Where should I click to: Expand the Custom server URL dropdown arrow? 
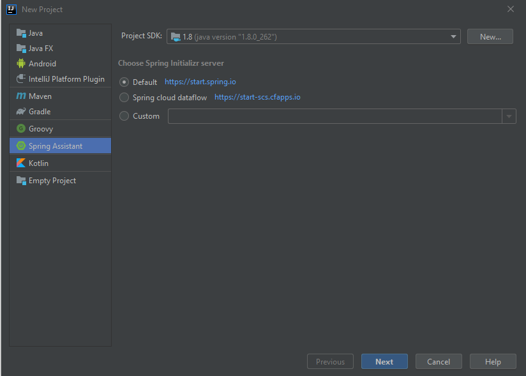509,116
